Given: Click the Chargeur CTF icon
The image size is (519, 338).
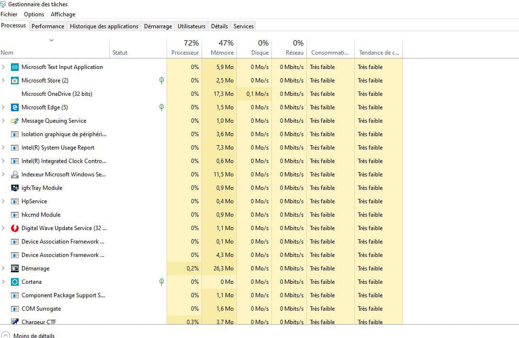Looking at the screenshot, I should pos(14,321).
